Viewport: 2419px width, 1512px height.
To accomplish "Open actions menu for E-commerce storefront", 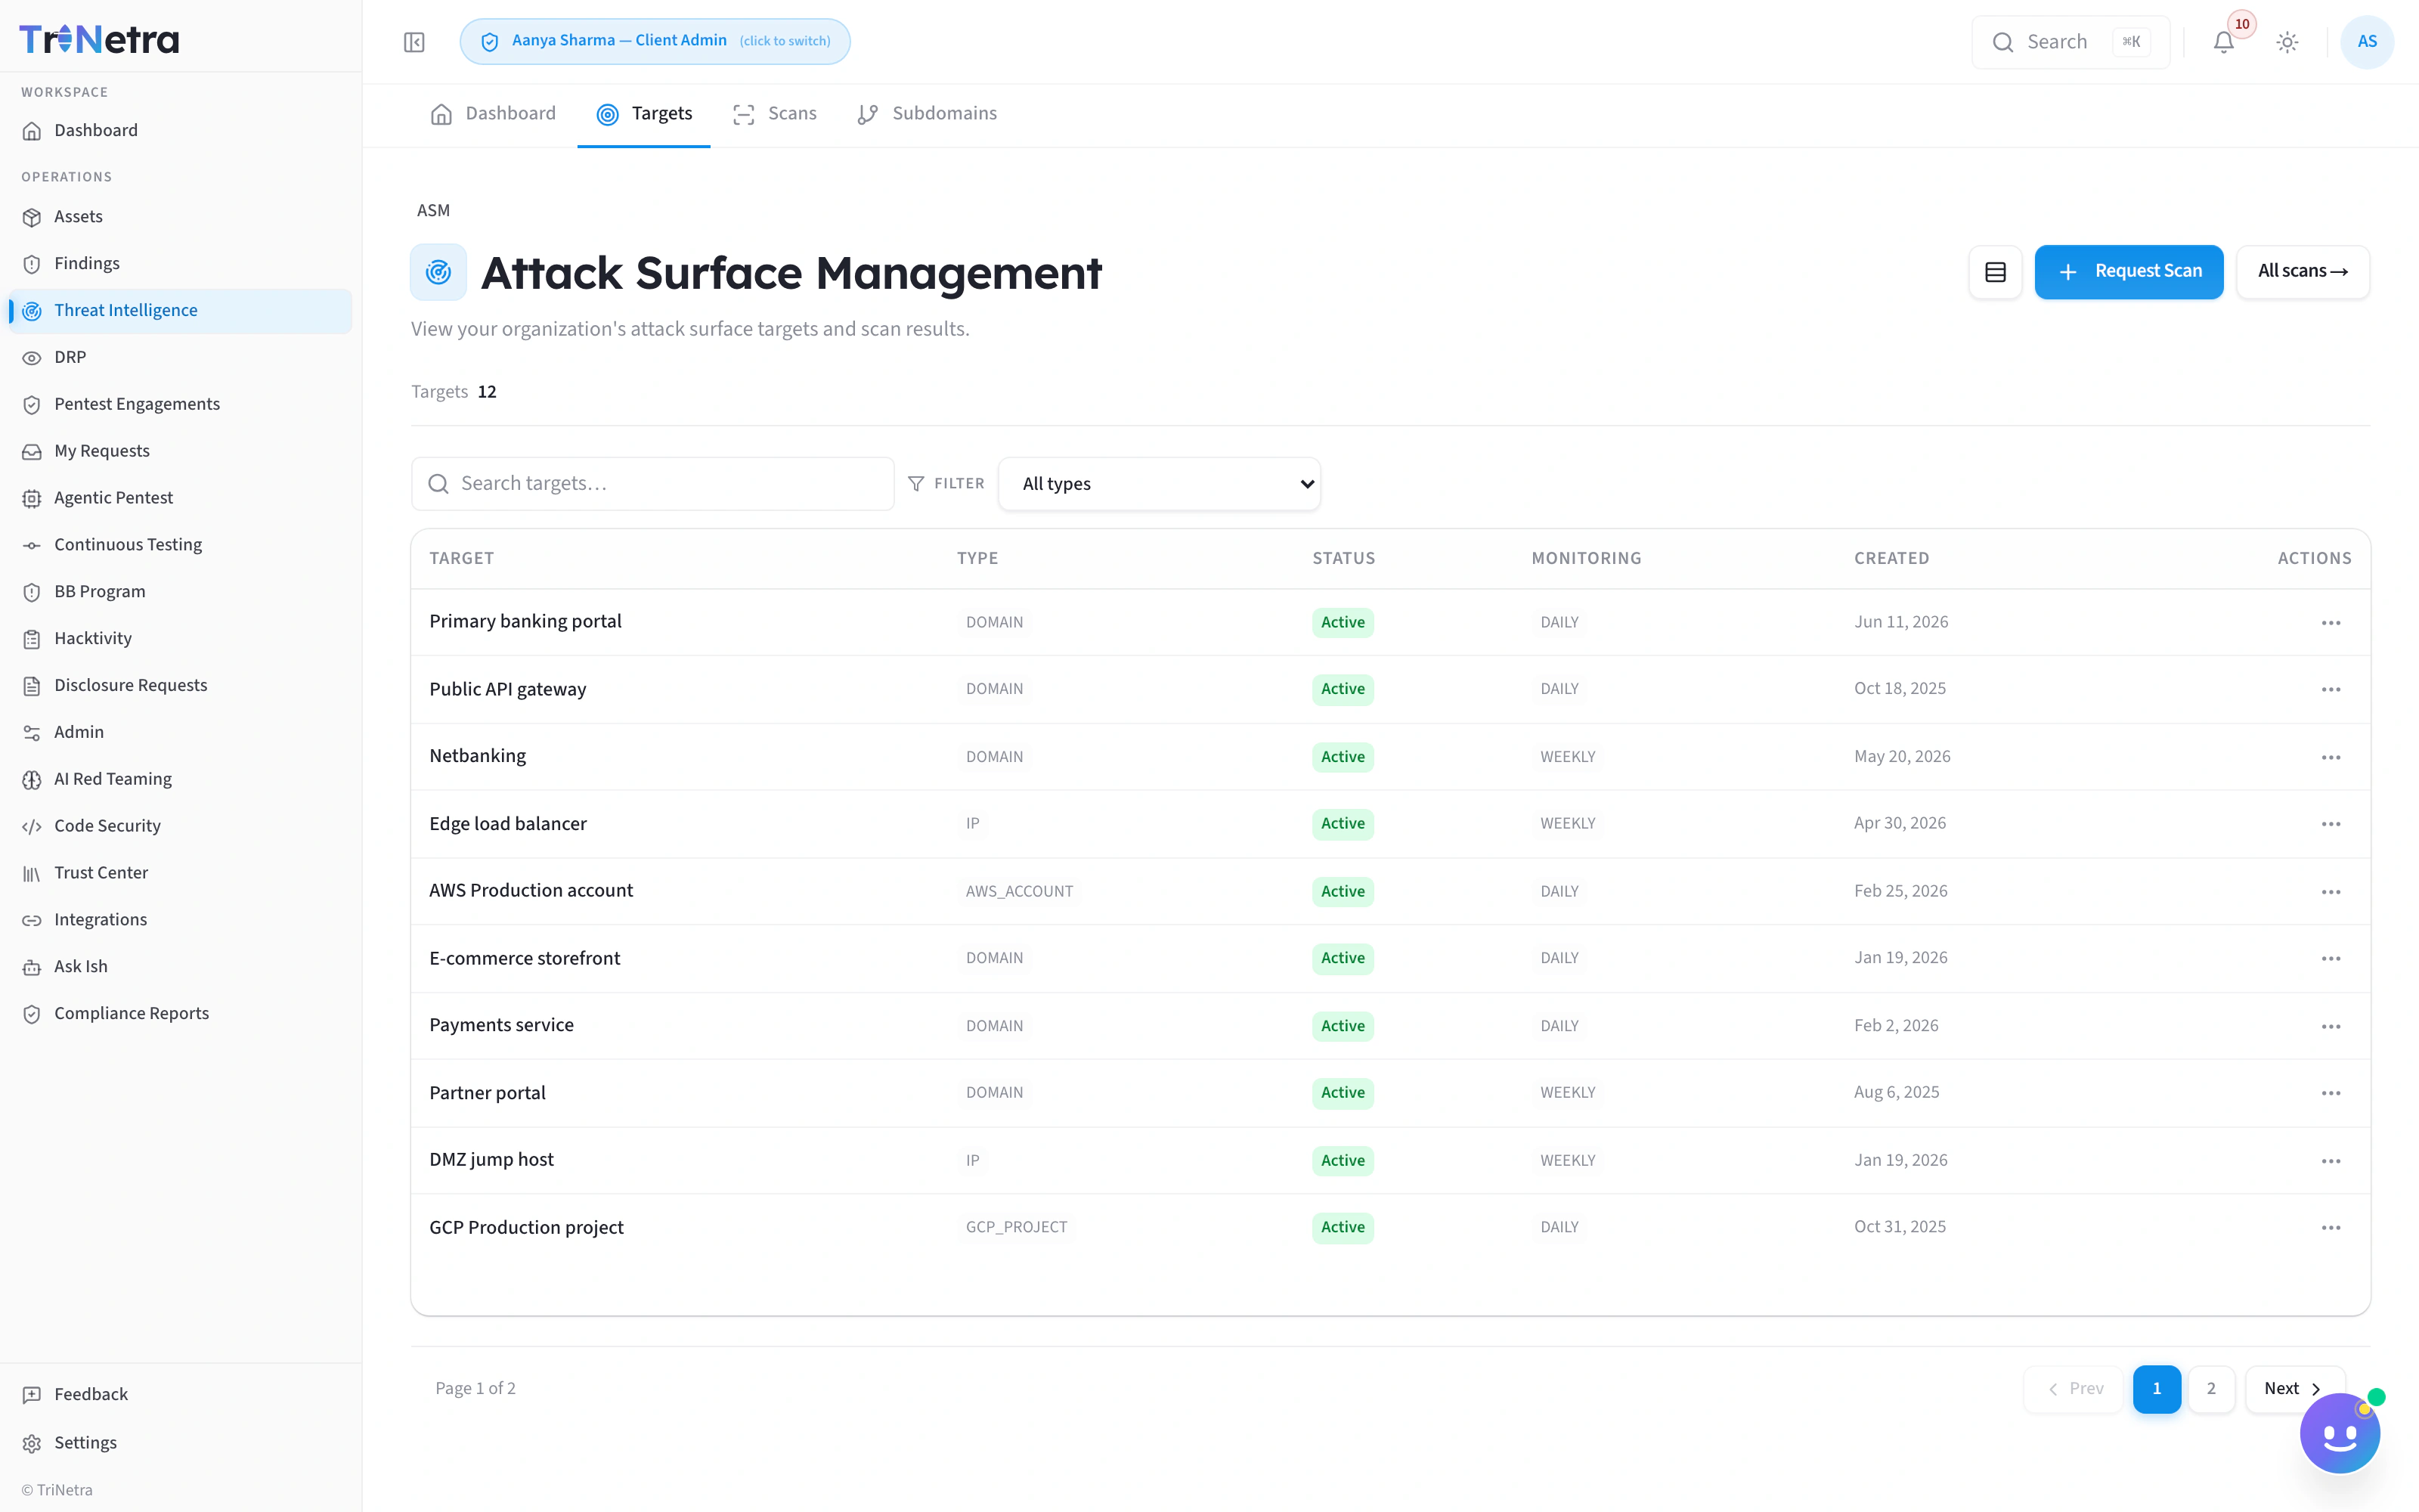I will click(2331, 959).
